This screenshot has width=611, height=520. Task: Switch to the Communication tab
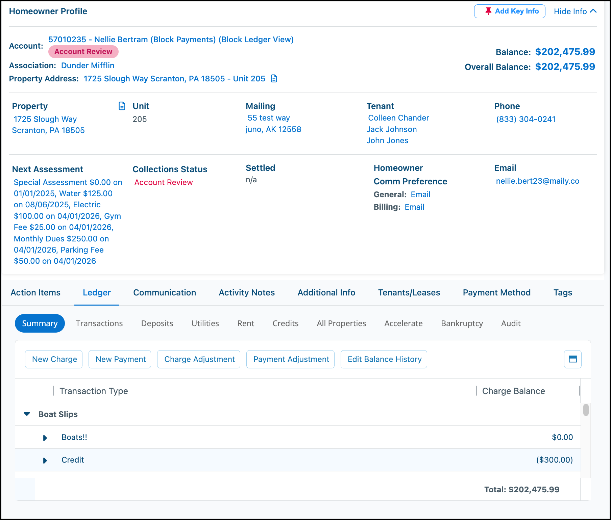click(165, 292)
